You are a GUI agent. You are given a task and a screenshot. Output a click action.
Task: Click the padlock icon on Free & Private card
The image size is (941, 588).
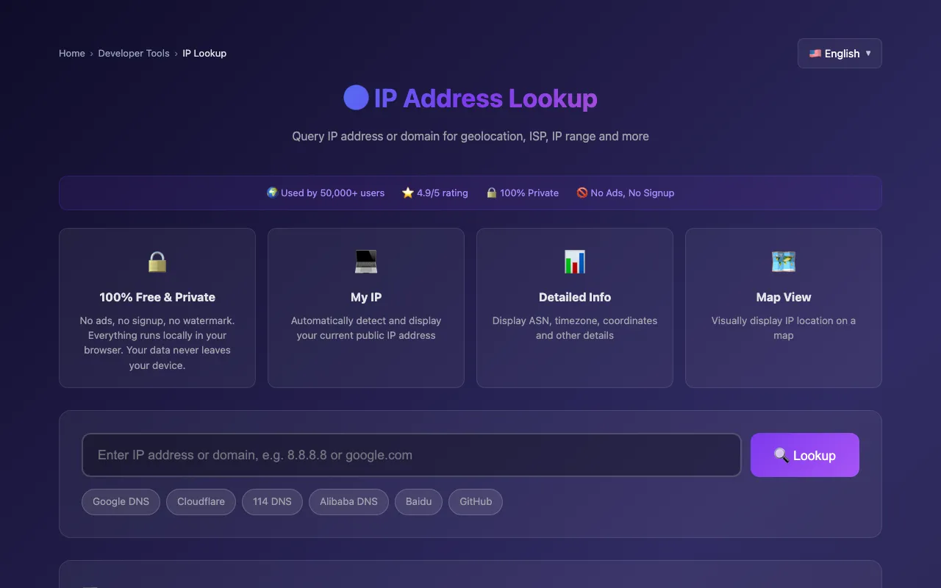coord(157,262)
